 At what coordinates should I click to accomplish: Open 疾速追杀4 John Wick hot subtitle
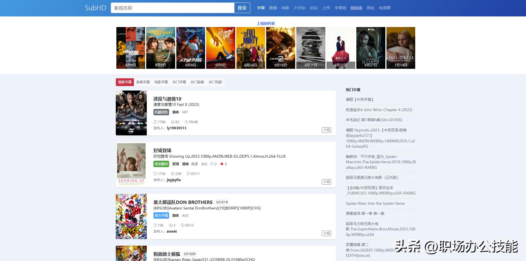click(x=379, y=110)
